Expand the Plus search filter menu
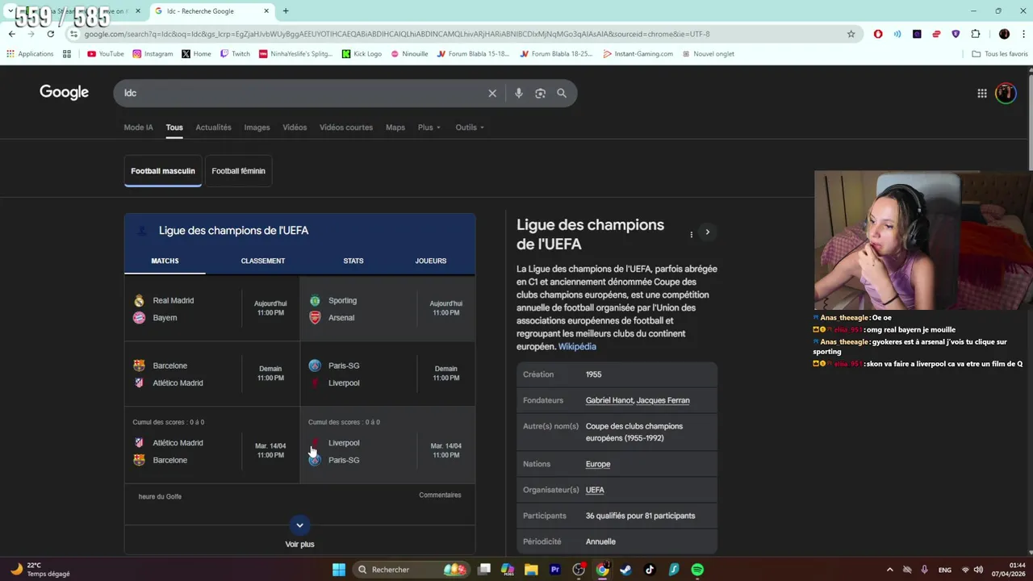This screenshot has height=581, width=1033. 429,127
